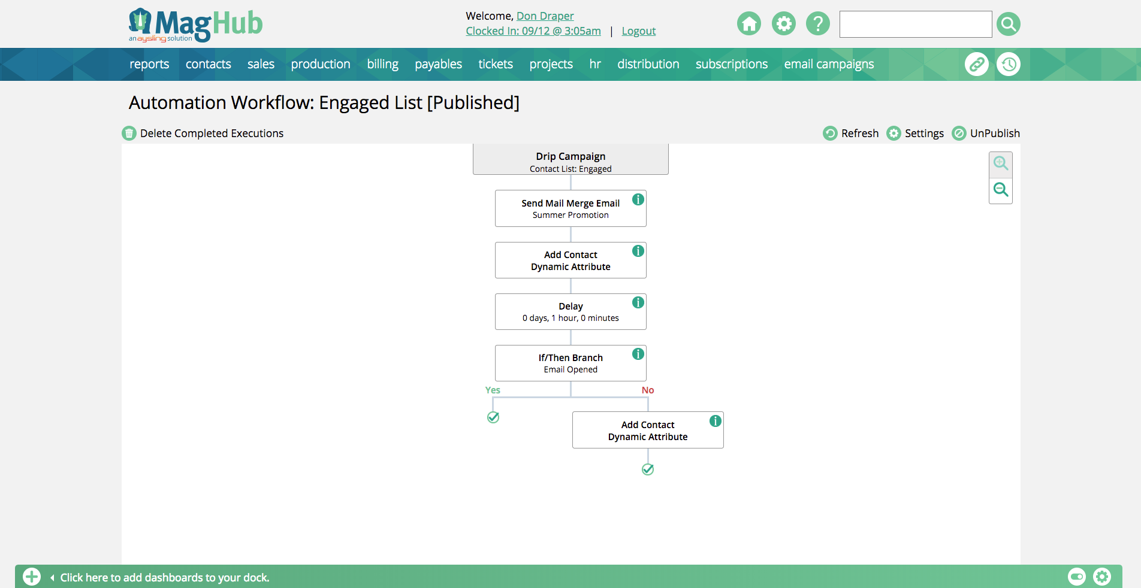The width and height of the screenshot is (1141, 588).
Task: Click the Delete Completed Executions text
Action: (212, 133)
